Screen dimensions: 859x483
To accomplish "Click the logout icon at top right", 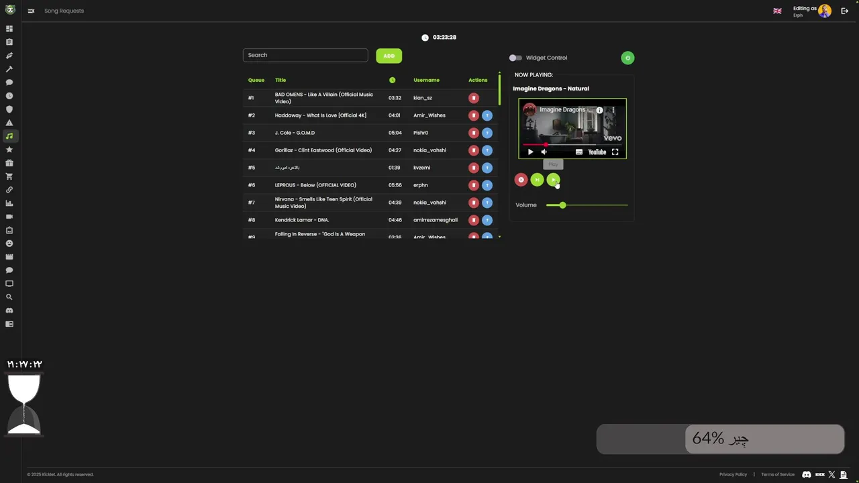I will 844,11.
